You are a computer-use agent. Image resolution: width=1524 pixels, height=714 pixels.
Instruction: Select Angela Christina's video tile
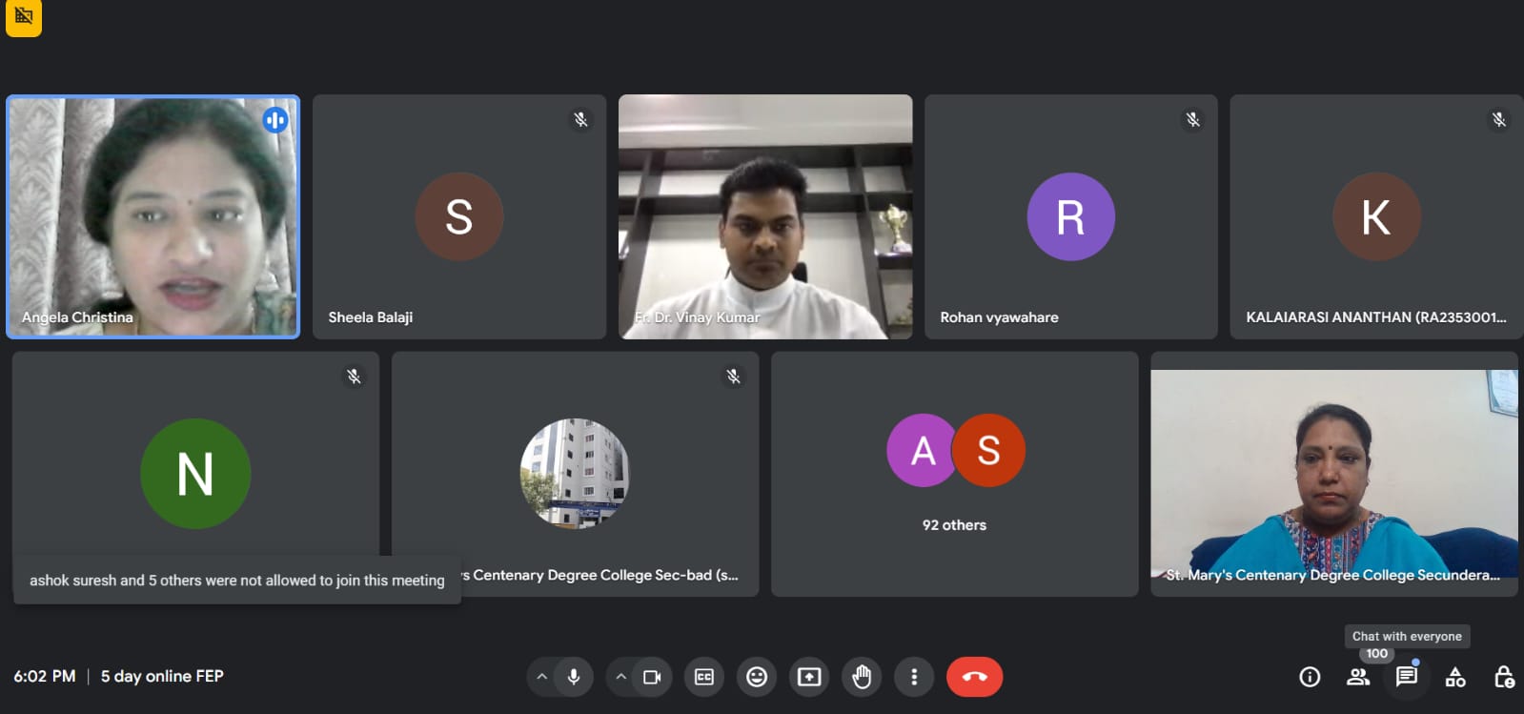coord(153,216)
